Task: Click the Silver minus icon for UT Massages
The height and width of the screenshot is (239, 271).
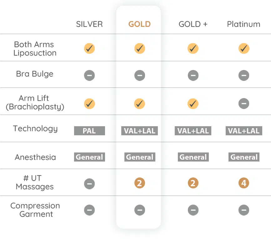Action: 89,184
